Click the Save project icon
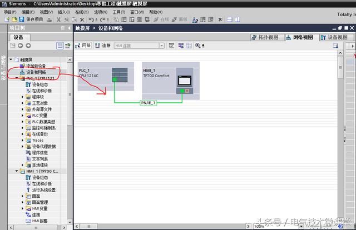Screen dimensions: 356x230 pyautogui.click(x=21, y=20)
